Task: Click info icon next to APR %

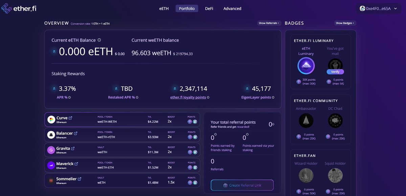Action: coord(70,97)
